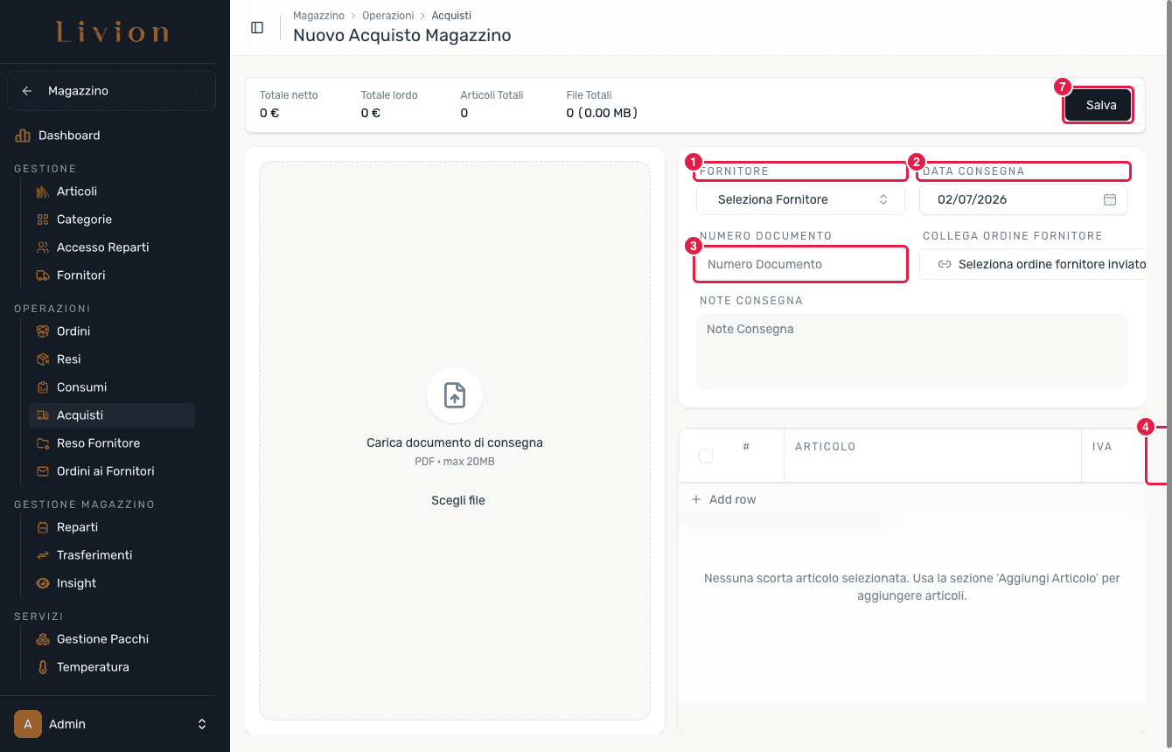Click the back arrow beside Magazzino

tap(27, 91)
